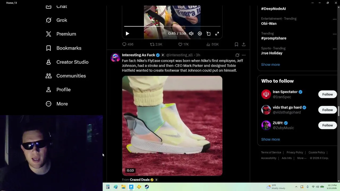Bookmark the top post
This screenshot has width=340, height=191.
tap(236, 44)
